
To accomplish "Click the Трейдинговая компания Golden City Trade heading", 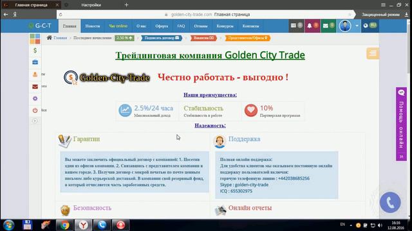I will pos(210,55).
